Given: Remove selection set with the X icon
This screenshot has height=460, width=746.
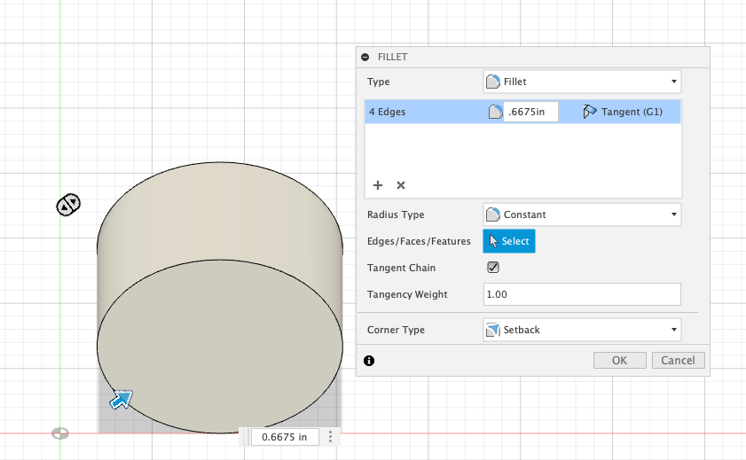Looking at the screenshot, I should click(x=401, y=185).
